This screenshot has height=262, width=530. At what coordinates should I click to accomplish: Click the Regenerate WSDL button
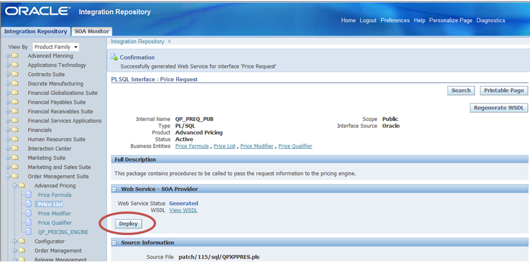coord(498,108)
